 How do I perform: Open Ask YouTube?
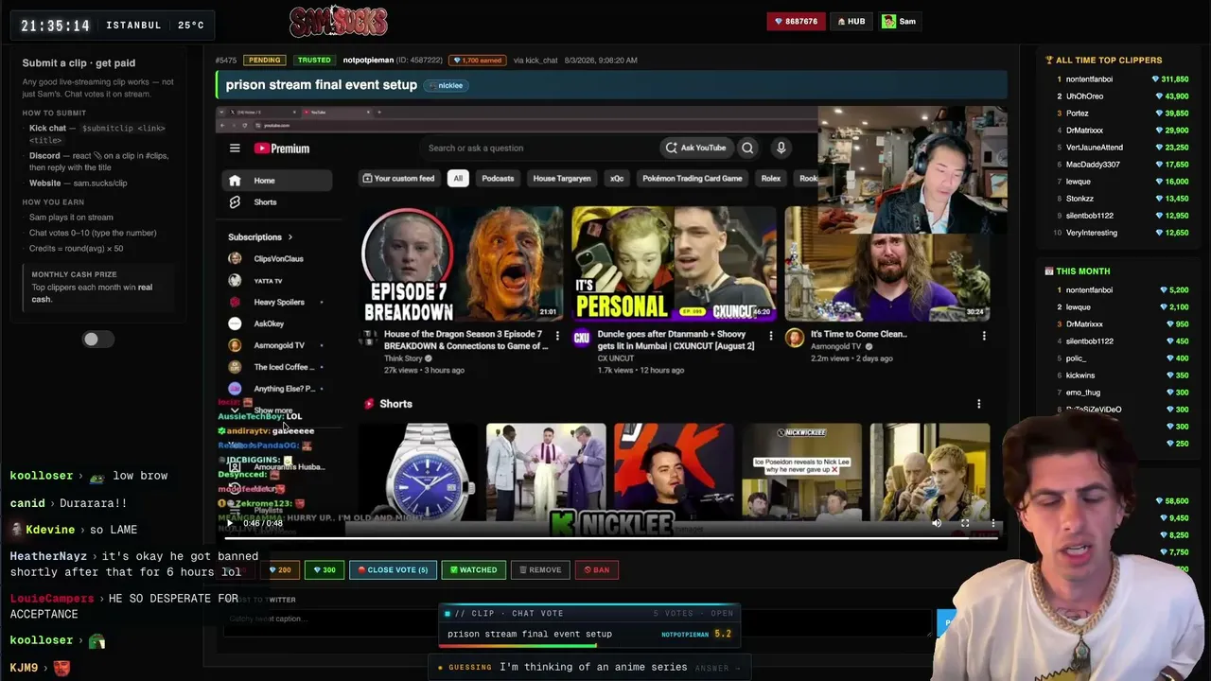[695, 148]
